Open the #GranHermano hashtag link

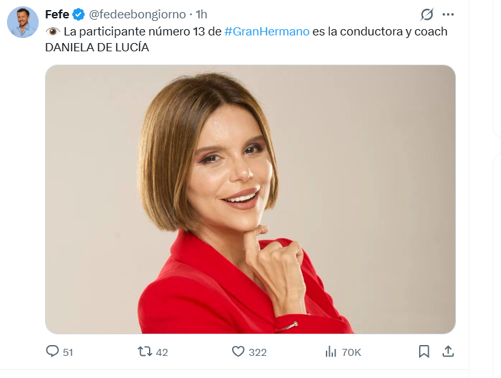pos(266,32)
